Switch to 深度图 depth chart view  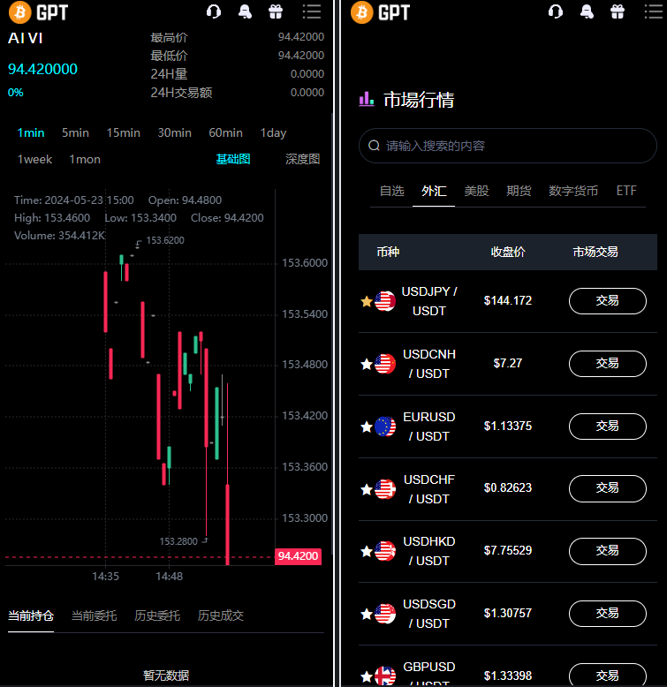click(x=303, y=159)
